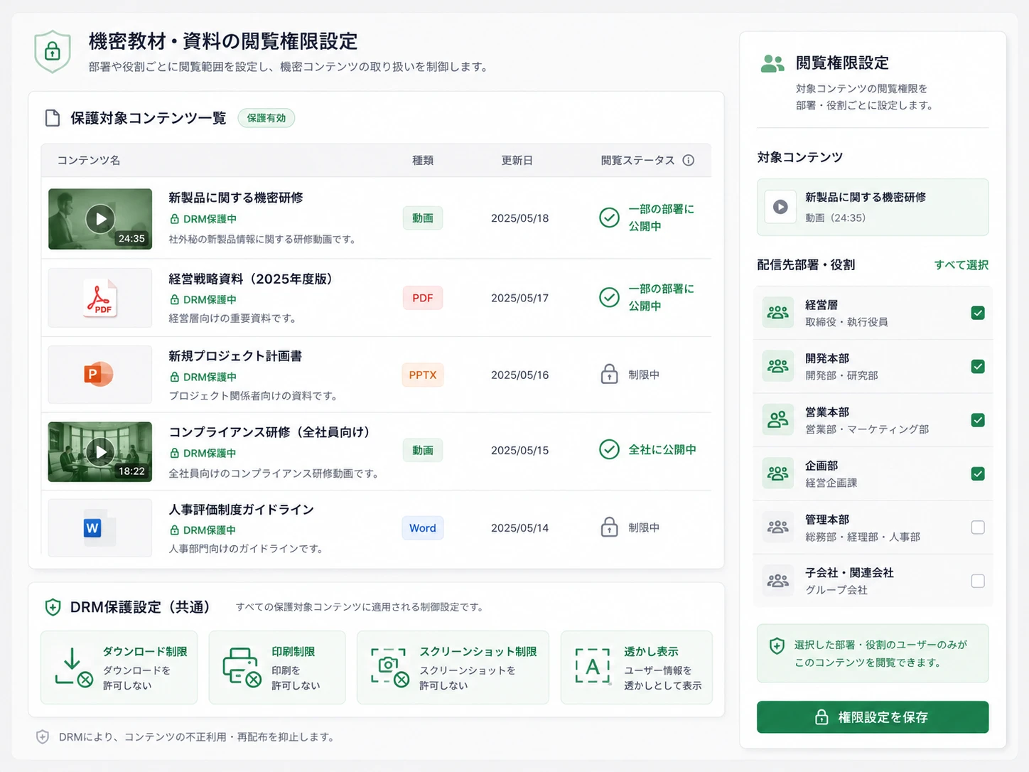
Task: Select title 新規プロジェクト計画書
Action: [x=235, y=356]
